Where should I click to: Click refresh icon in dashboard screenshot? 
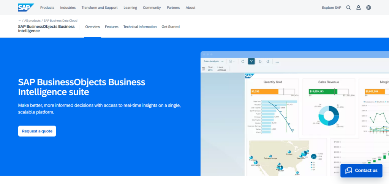(x=243, y=61)
